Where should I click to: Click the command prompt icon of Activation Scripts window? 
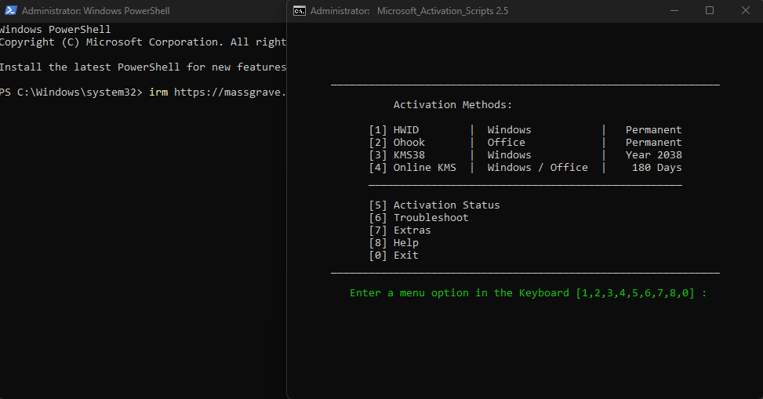[x=300, y=11]
